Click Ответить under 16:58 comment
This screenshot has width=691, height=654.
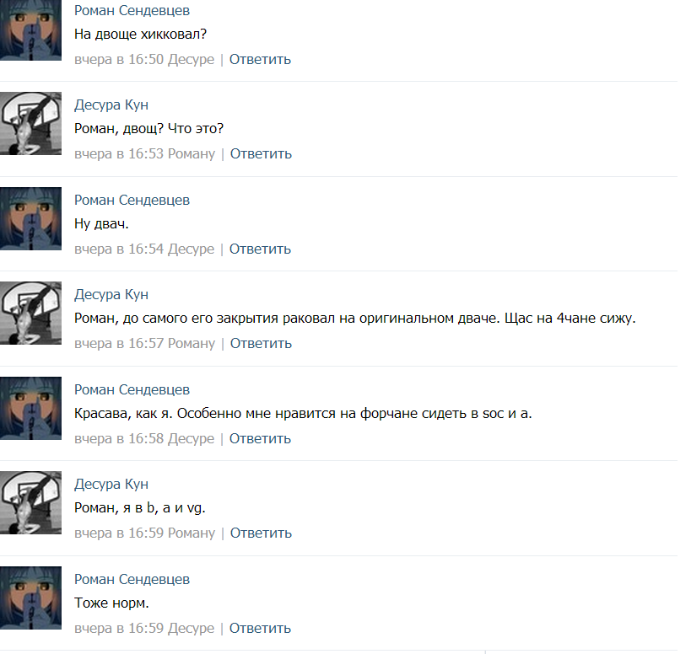pyautogui.click(x=260, y=438)
